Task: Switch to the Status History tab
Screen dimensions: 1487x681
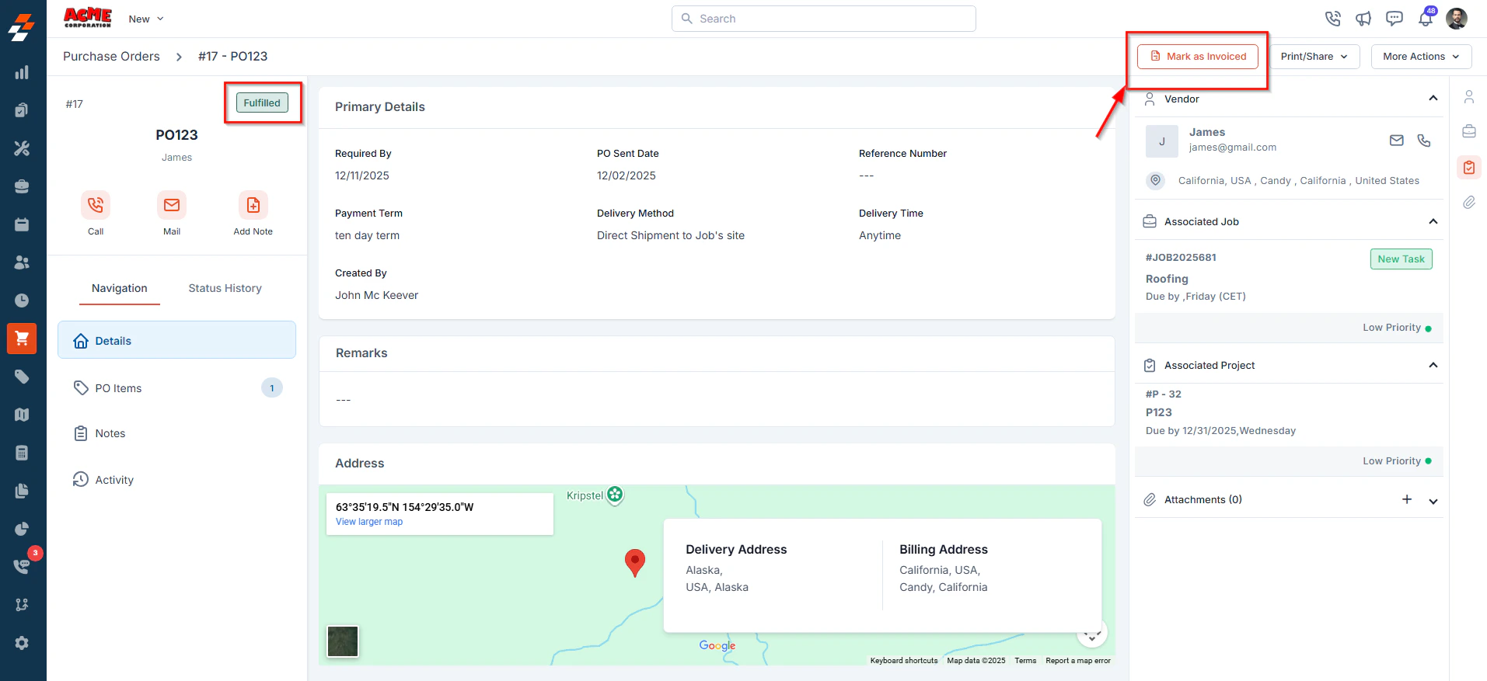Action: [x=225, y=288]
